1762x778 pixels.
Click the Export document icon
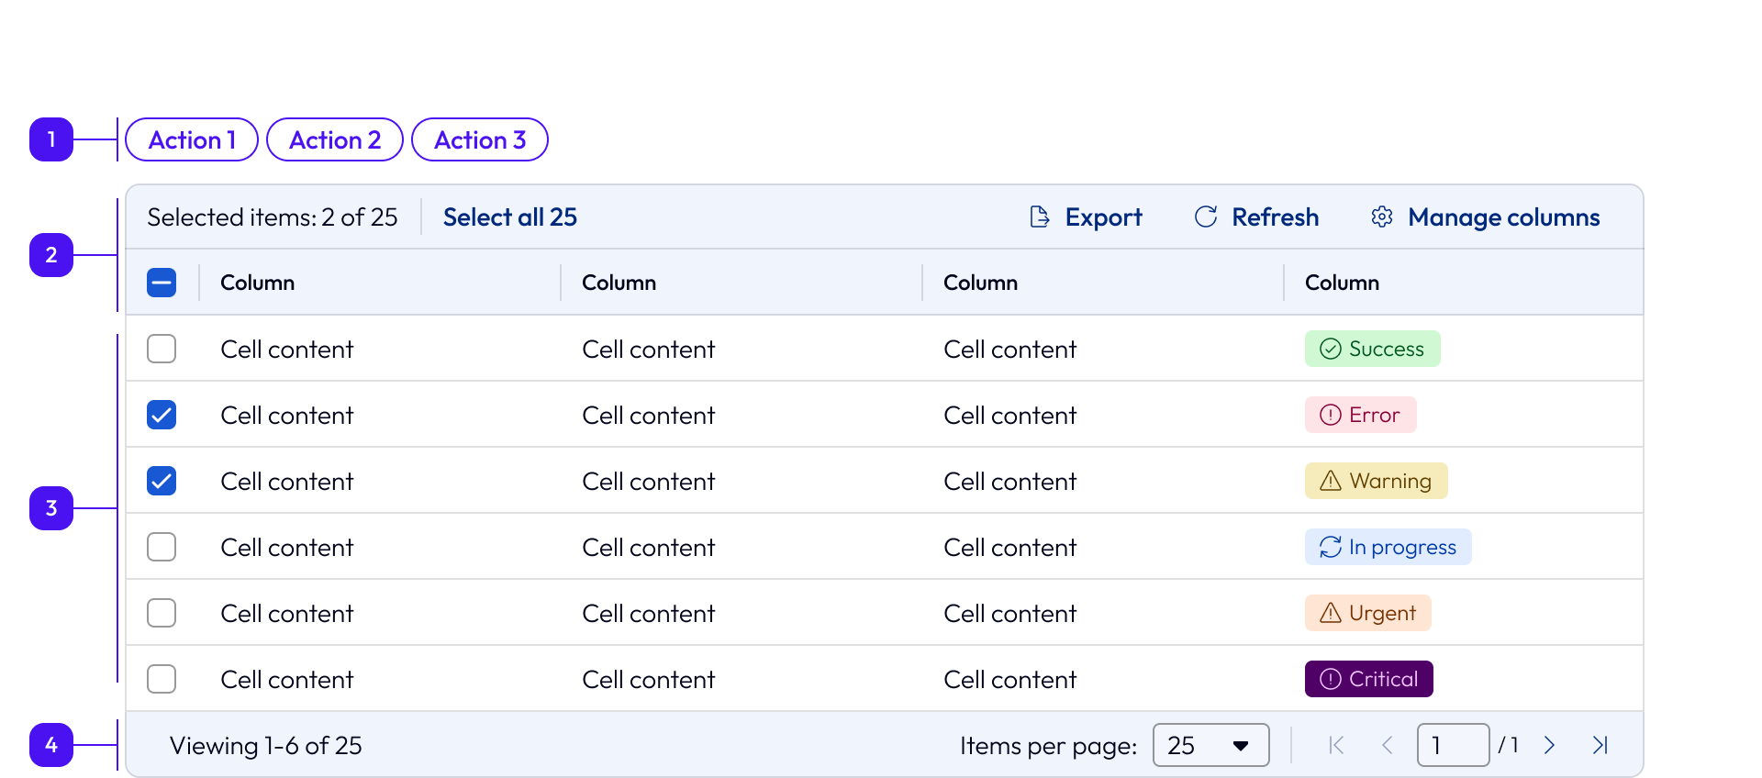tap(1039, 217)
